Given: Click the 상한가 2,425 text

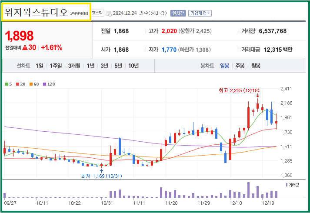Looking at the screenshot, I should tap(195, 31).
